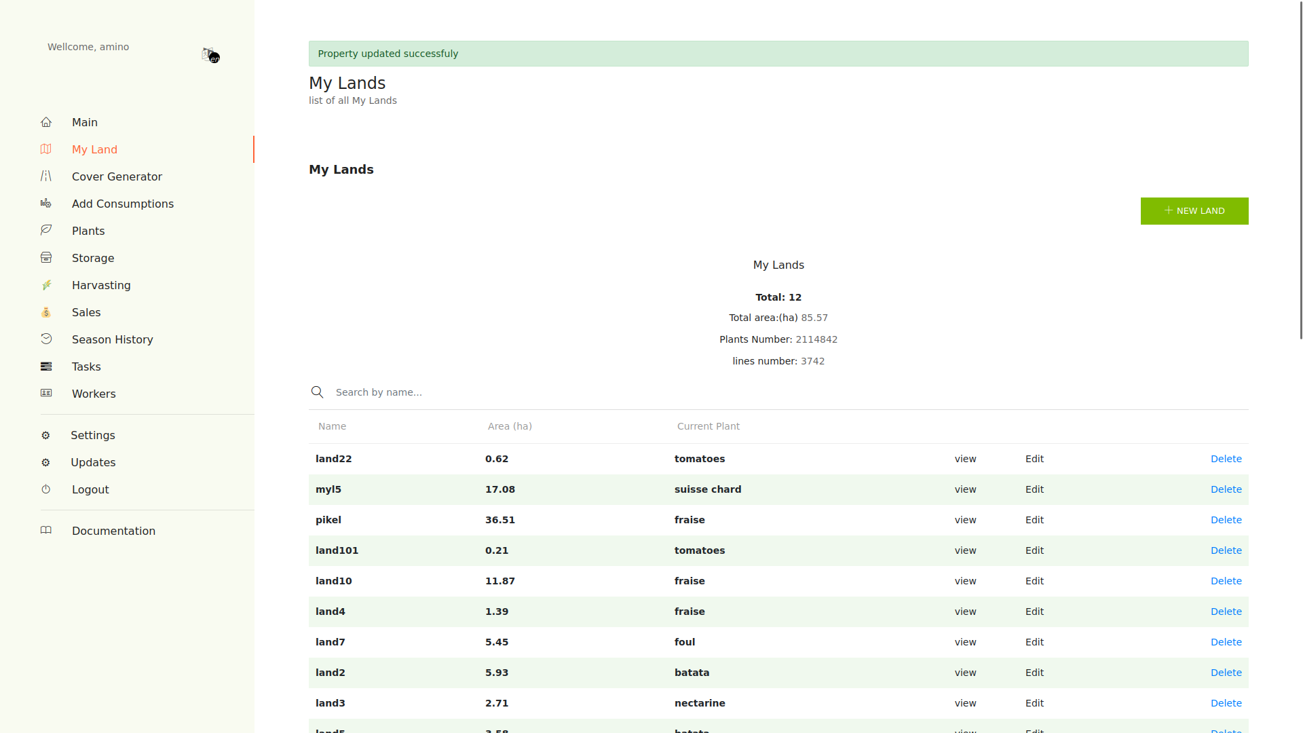Click the Season History clock icon

(x=46, y=339)
